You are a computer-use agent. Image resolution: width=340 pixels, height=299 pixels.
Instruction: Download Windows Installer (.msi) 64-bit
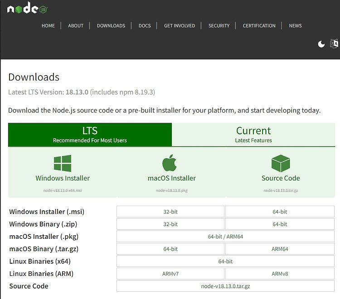280,212
